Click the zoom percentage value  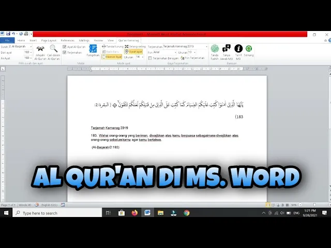coord(294,205)
